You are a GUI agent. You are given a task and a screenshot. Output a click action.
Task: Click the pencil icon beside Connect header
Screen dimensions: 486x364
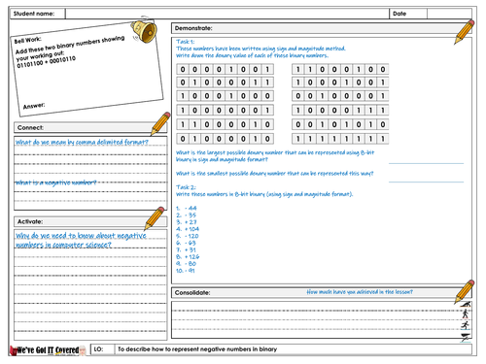click(160, 123)
